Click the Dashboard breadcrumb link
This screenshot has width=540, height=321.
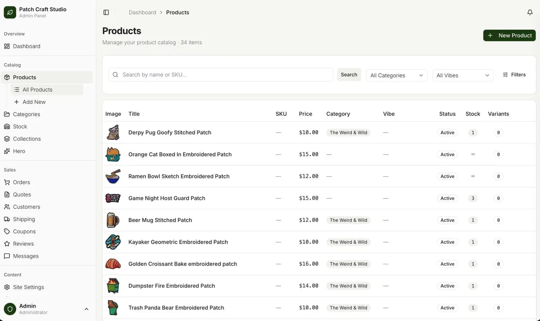pyautogui.click(x=142, y=13)
